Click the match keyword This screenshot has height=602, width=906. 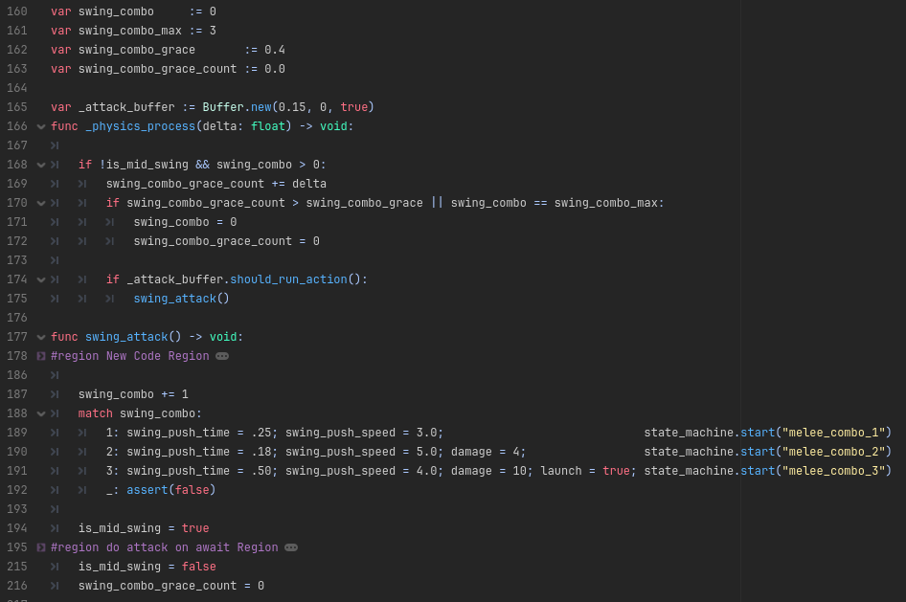pyautogui.click(x=96, y=413)
